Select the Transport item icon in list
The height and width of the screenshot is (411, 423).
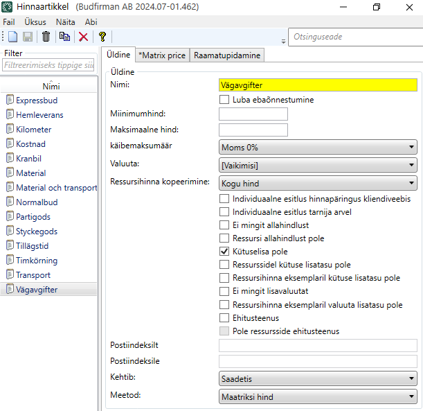click(10, 274)
